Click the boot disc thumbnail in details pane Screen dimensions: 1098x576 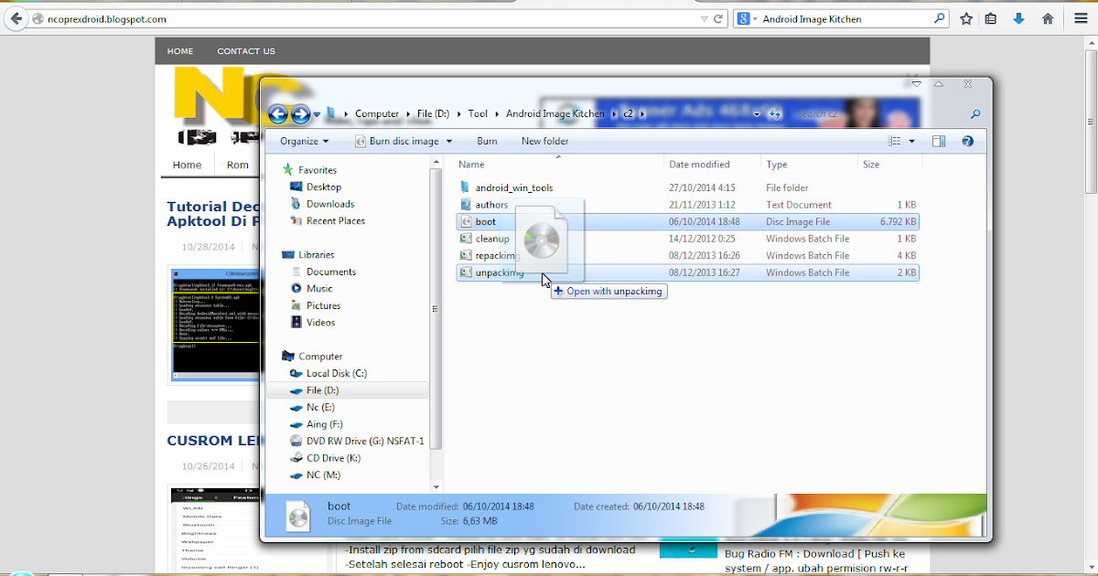(x=298, y=517)
